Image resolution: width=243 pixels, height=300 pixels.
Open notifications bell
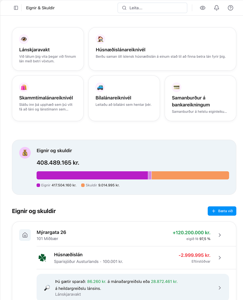pyautogui.click(x=217, y=8)
